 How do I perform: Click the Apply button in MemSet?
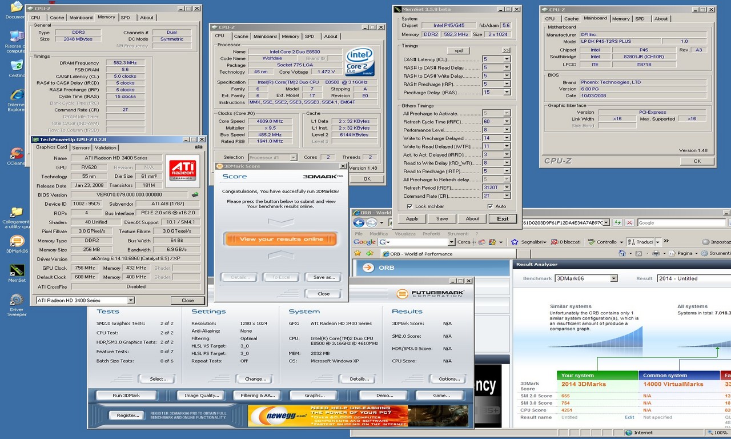pyautogui.click(x=412, y=218)
